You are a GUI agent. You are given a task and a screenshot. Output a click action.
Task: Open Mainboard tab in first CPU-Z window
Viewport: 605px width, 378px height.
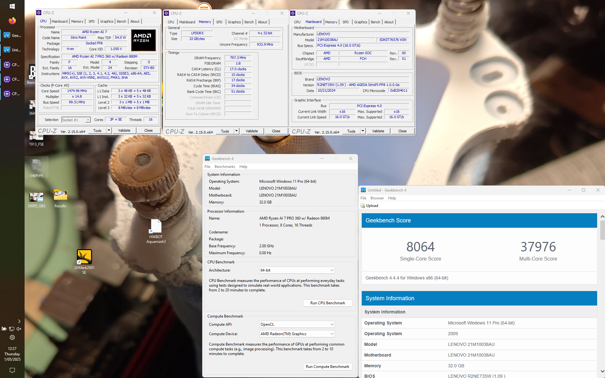pos(60,21)
